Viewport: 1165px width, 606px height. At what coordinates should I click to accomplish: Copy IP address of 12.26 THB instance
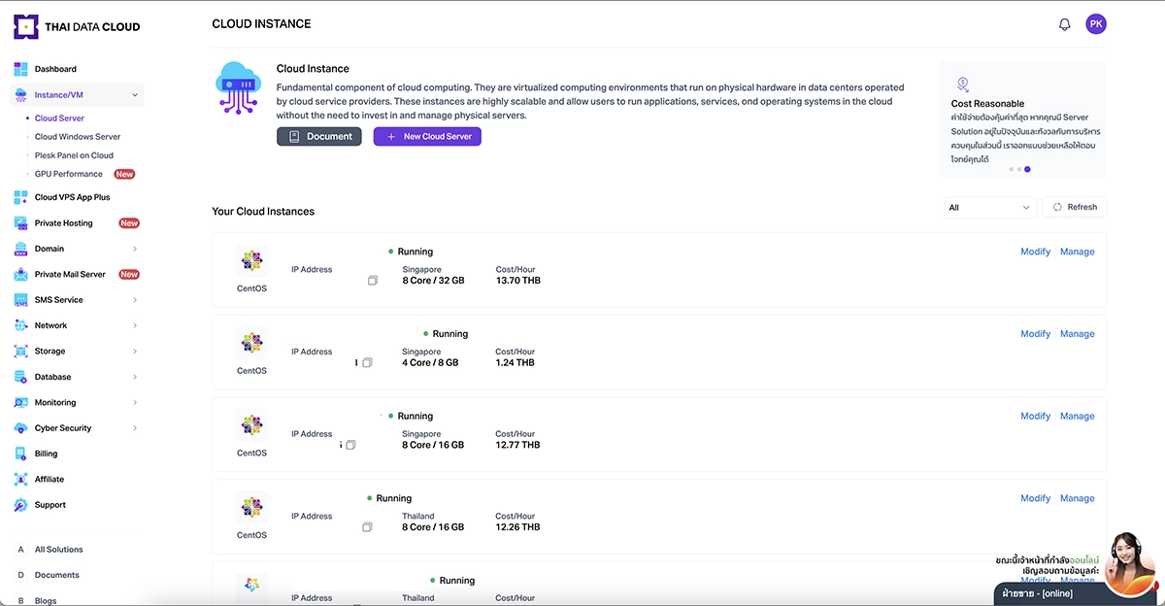point(367,527)
